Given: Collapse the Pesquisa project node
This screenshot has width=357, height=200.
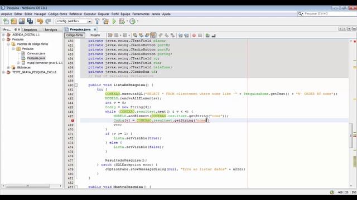Looking at the screenshot, I should 3,39.
